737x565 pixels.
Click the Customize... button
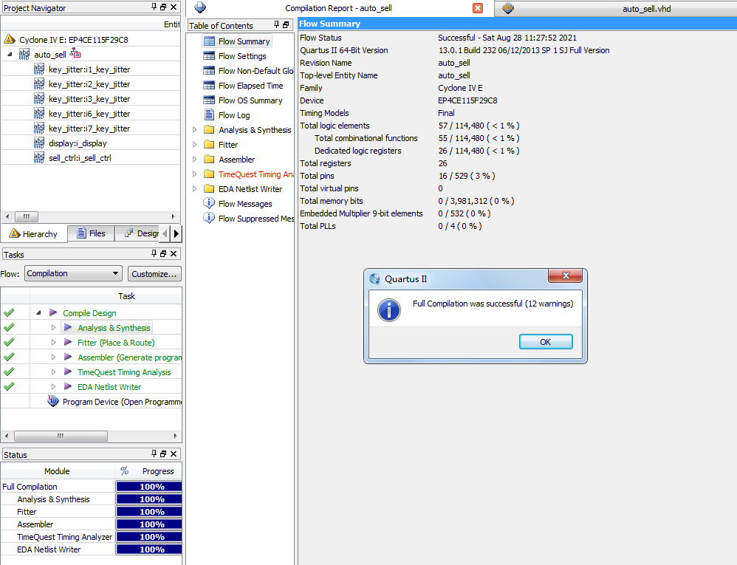pos(154,274)
